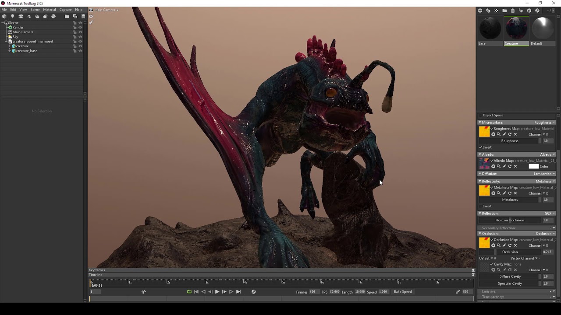Lock the Render object in the scene
The image size is (561, 315).
(x=75, y=28)
